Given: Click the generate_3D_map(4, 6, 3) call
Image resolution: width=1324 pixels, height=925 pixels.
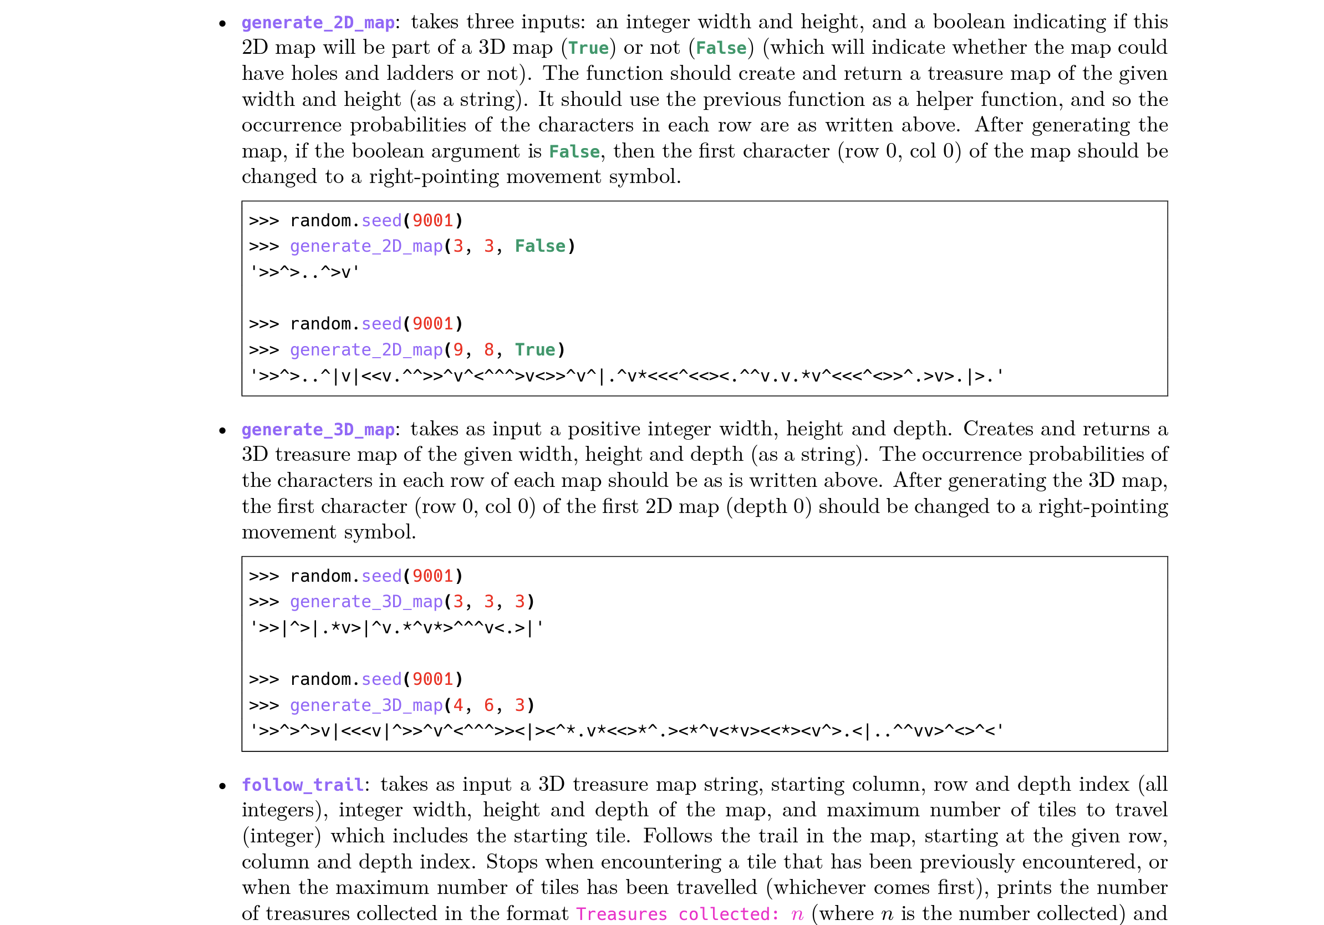Looking at the screenshot, I should [x=412, y=705].
